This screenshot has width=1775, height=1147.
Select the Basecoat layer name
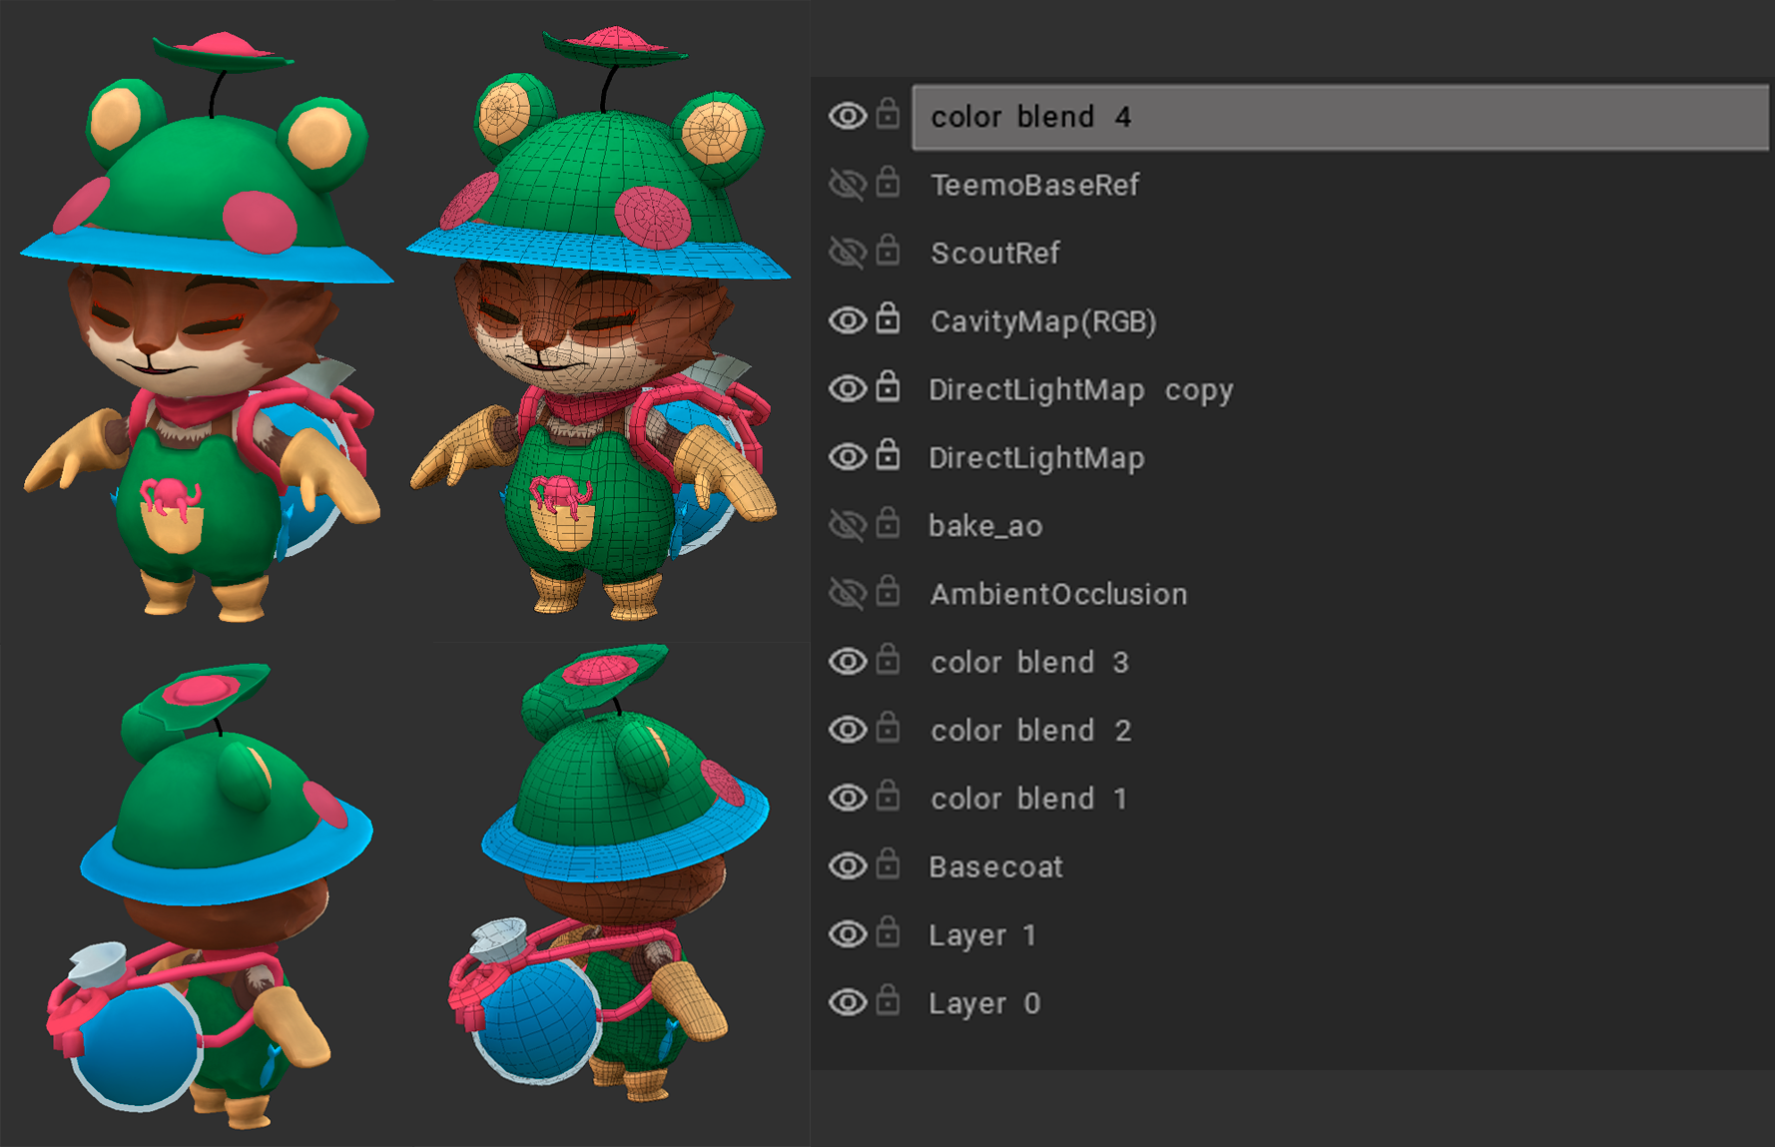pos(995,866)
